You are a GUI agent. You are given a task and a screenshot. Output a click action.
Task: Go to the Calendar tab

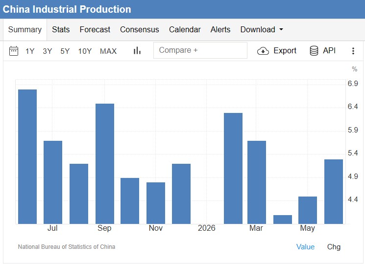185,29
